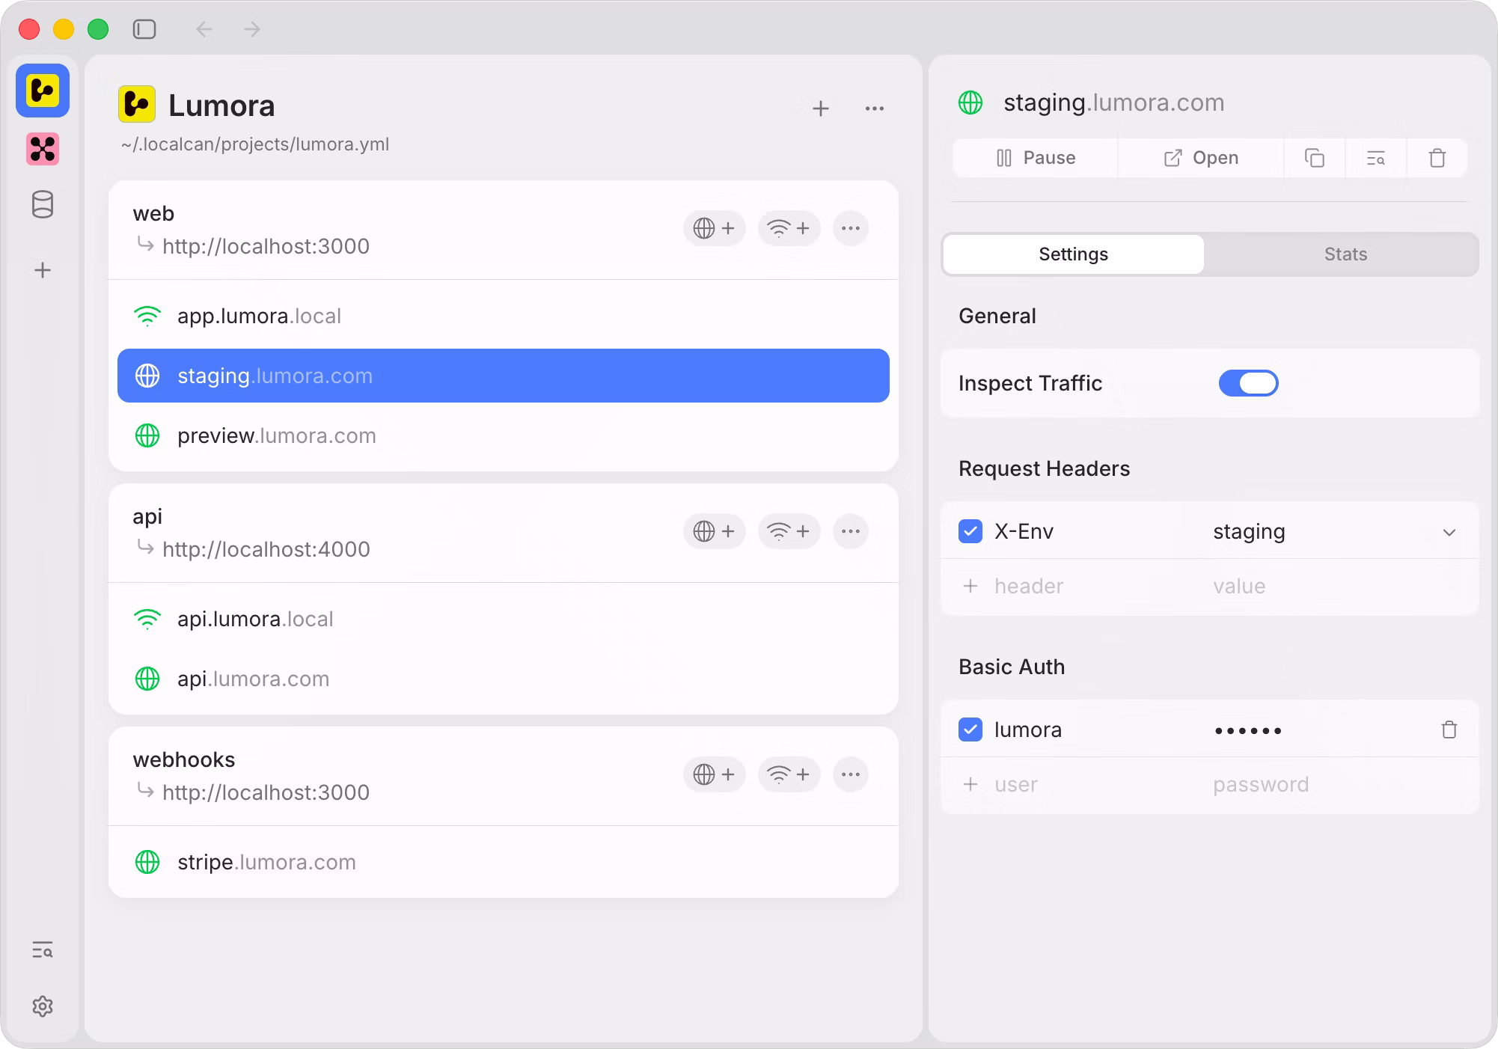
Task: Open the Lumora project more options menu
Action: (x=875, y=108)
